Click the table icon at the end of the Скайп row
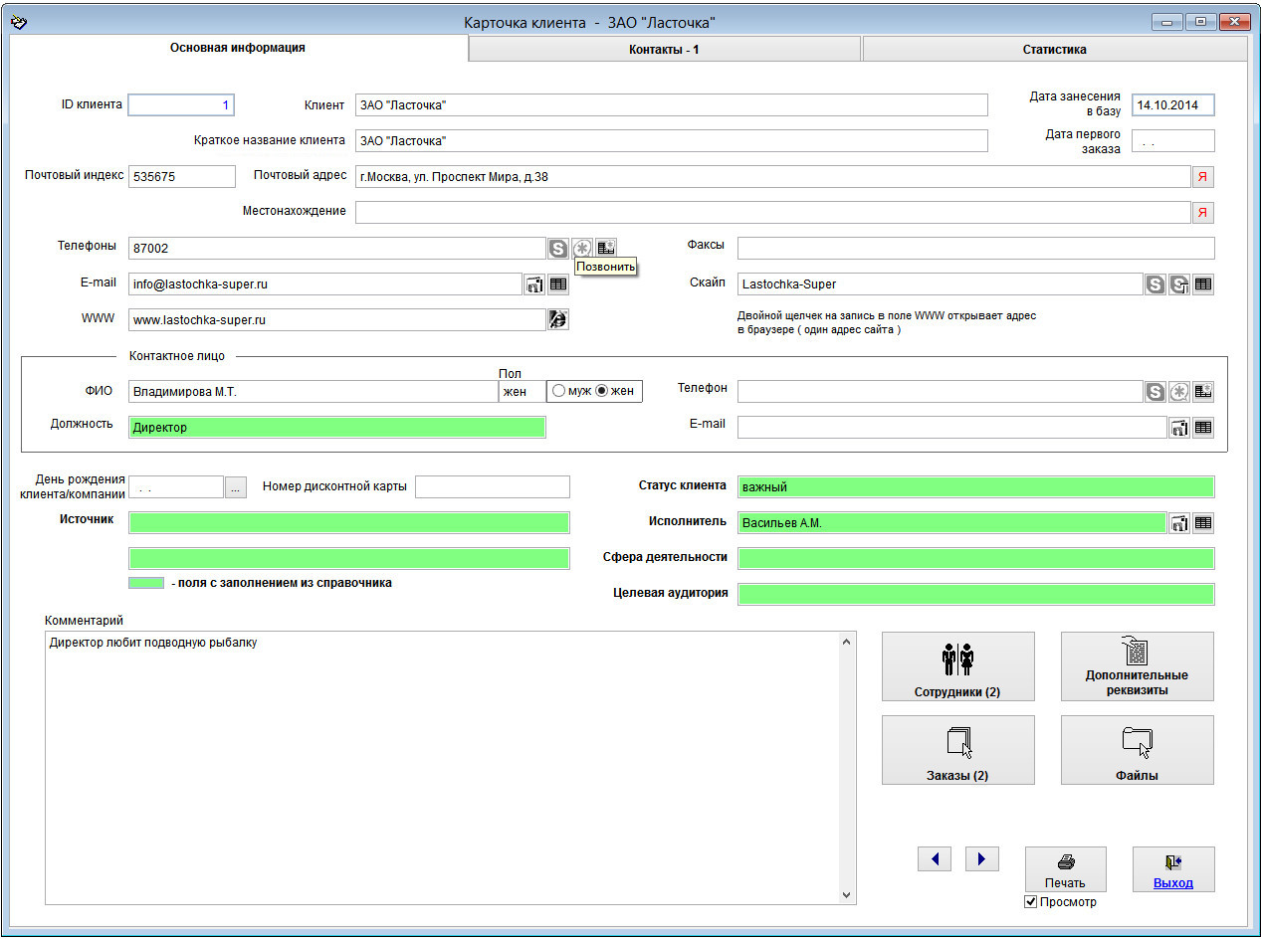The image size is (1261, 939). point(1203,284)
